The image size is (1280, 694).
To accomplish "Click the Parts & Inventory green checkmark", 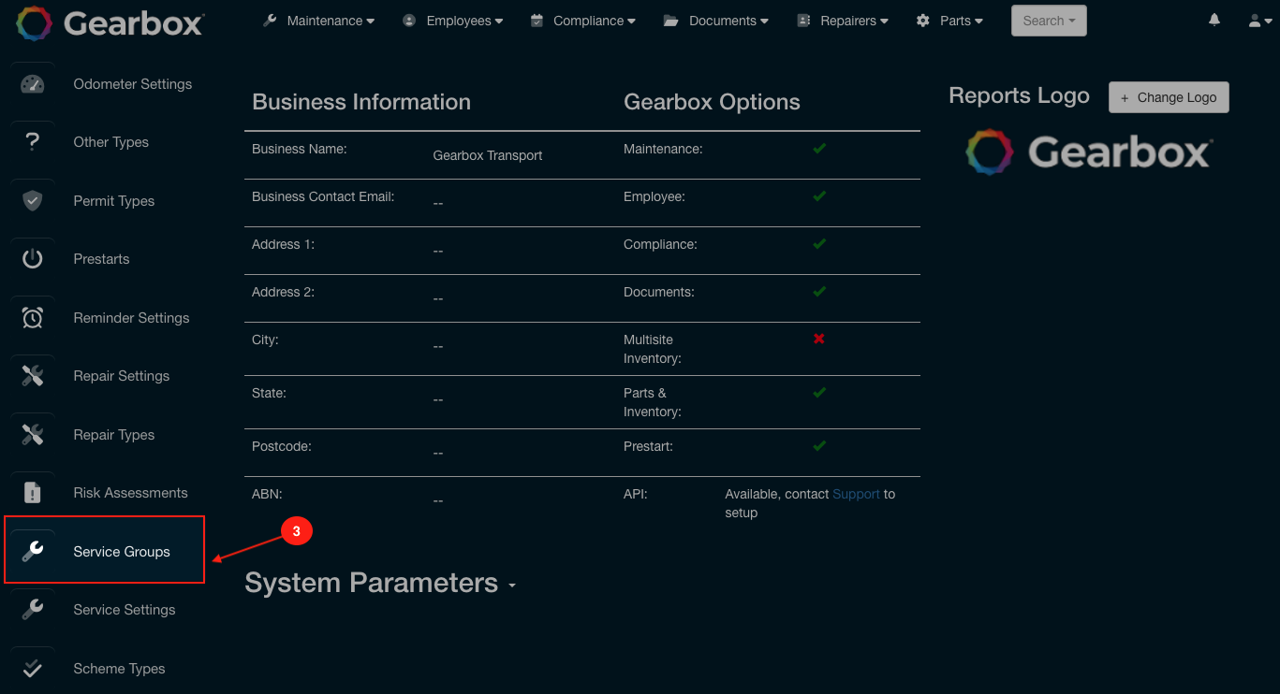I will click(819, 393).
